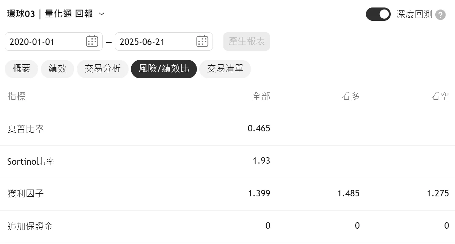Open the 交易分析 tab

click(x=103, y=69)
